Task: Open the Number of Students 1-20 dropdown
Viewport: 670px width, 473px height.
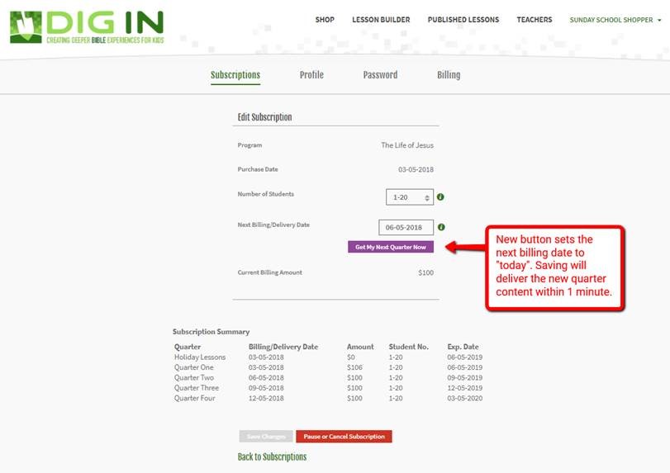Action: [x=410, y=197]
